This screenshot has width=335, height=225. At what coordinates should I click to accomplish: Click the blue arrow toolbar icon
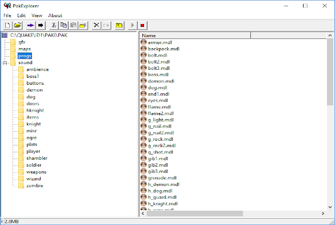[x=30, y=25]
